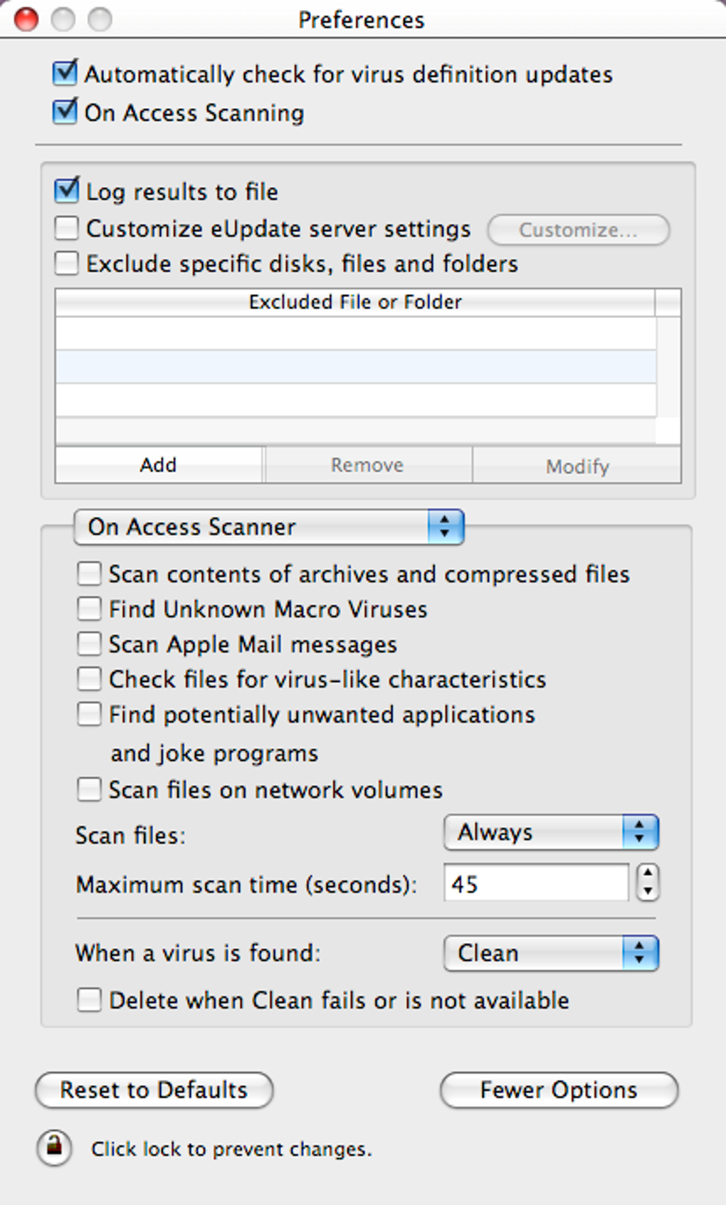
Task: Click the Maximum scan time input field
Action: click(x=536, y=883)
